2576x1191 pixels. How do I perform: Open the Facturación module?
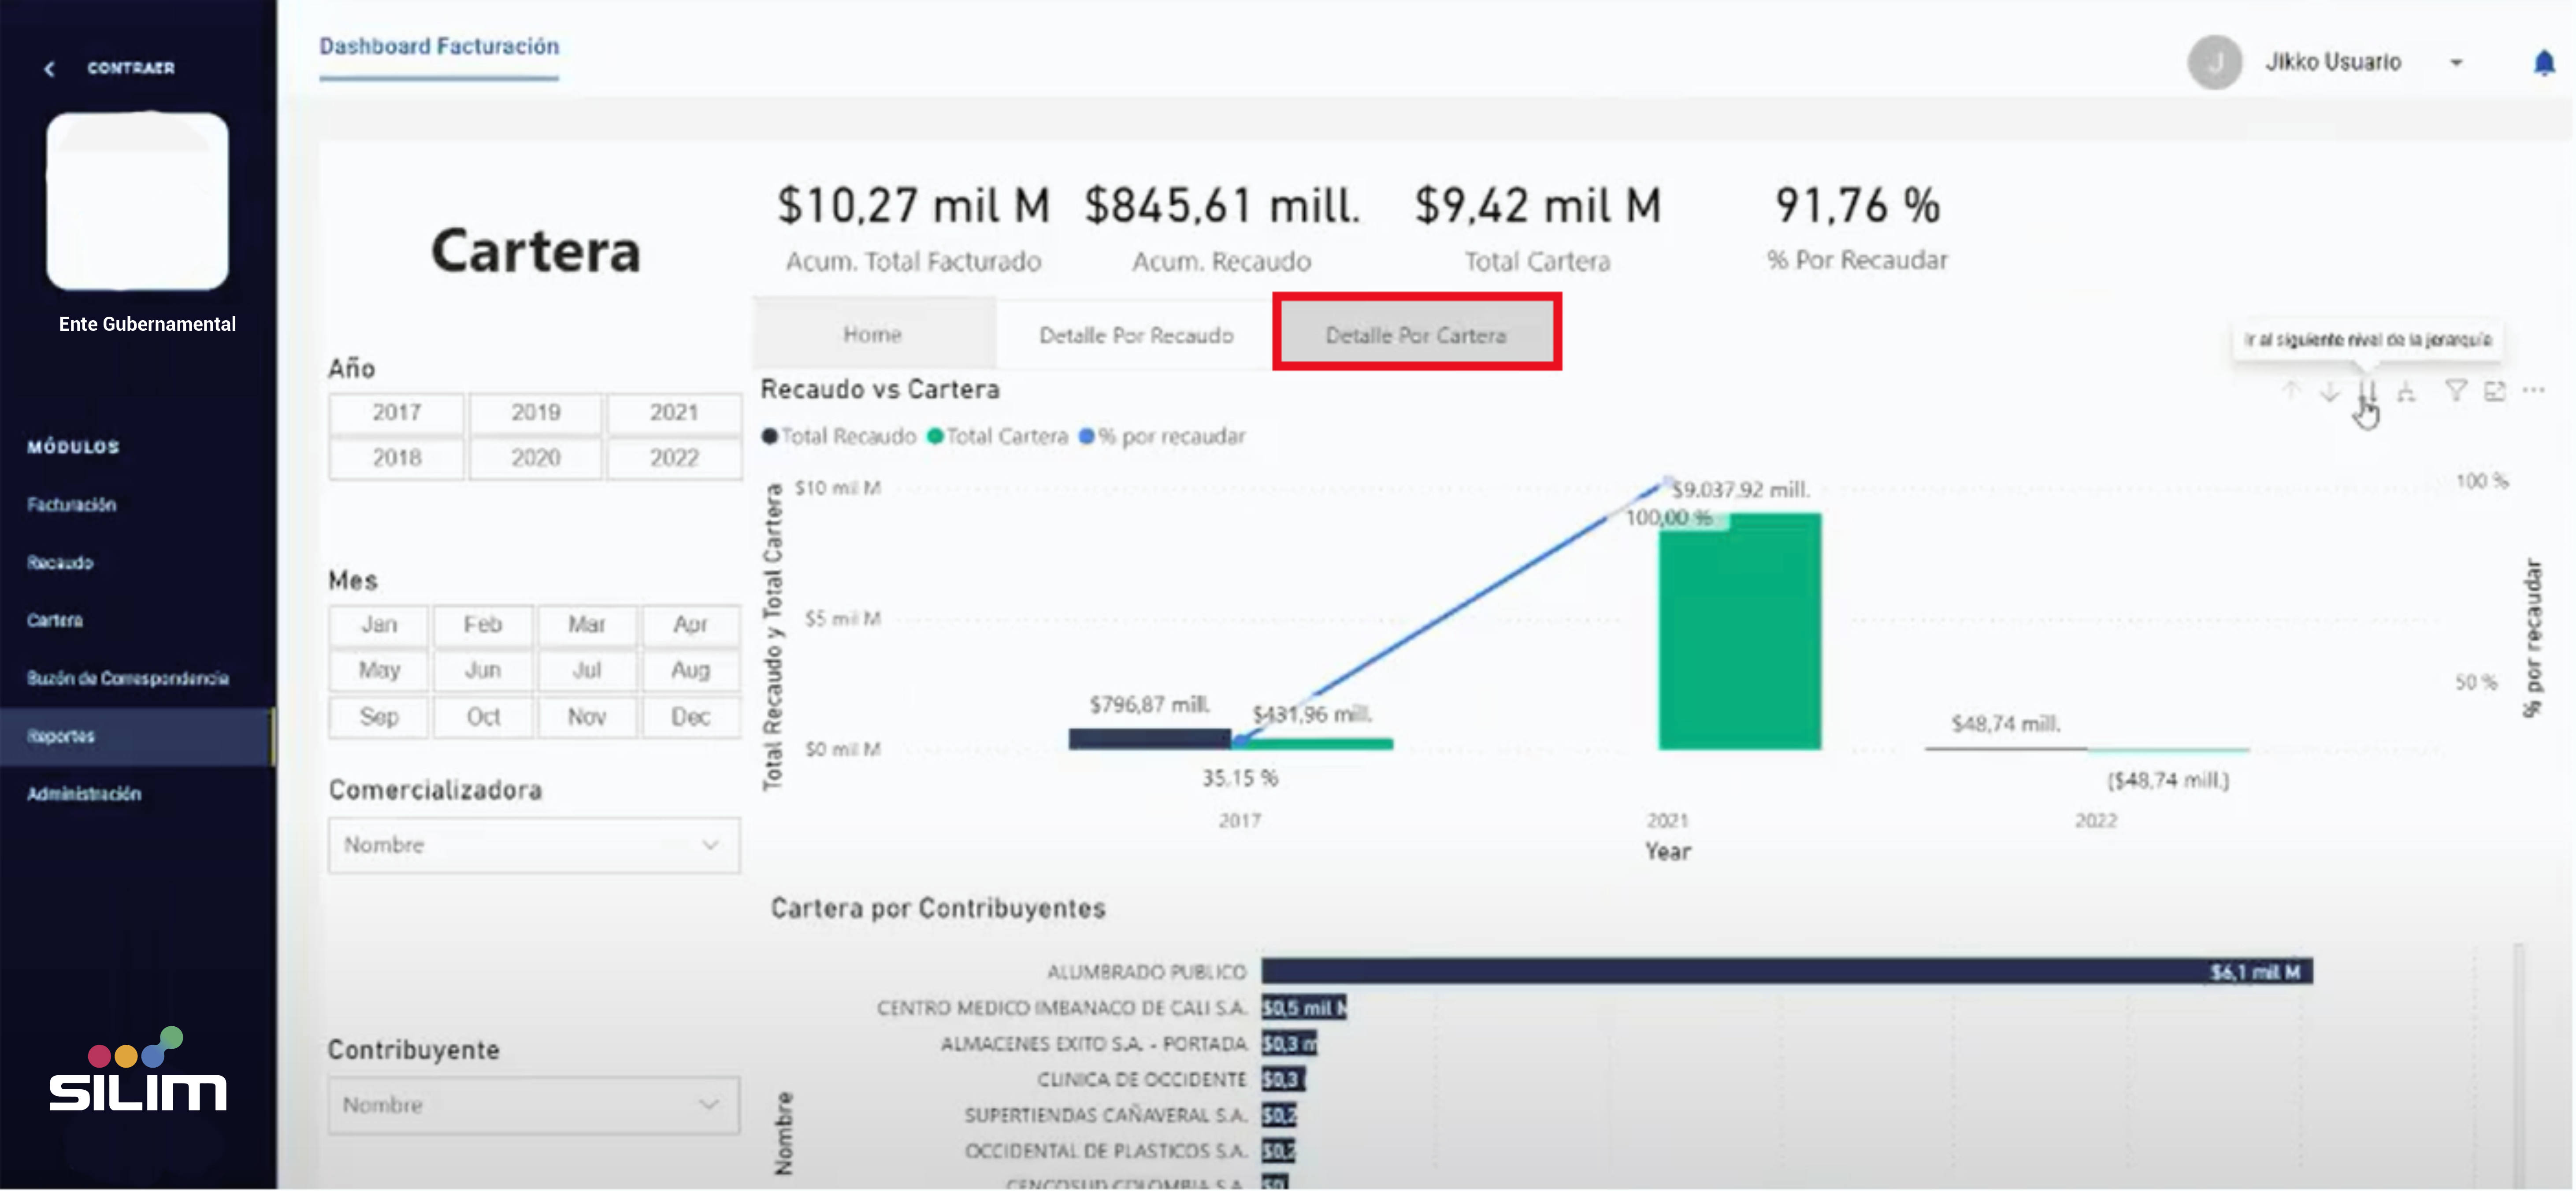click(x=71, y=505)
